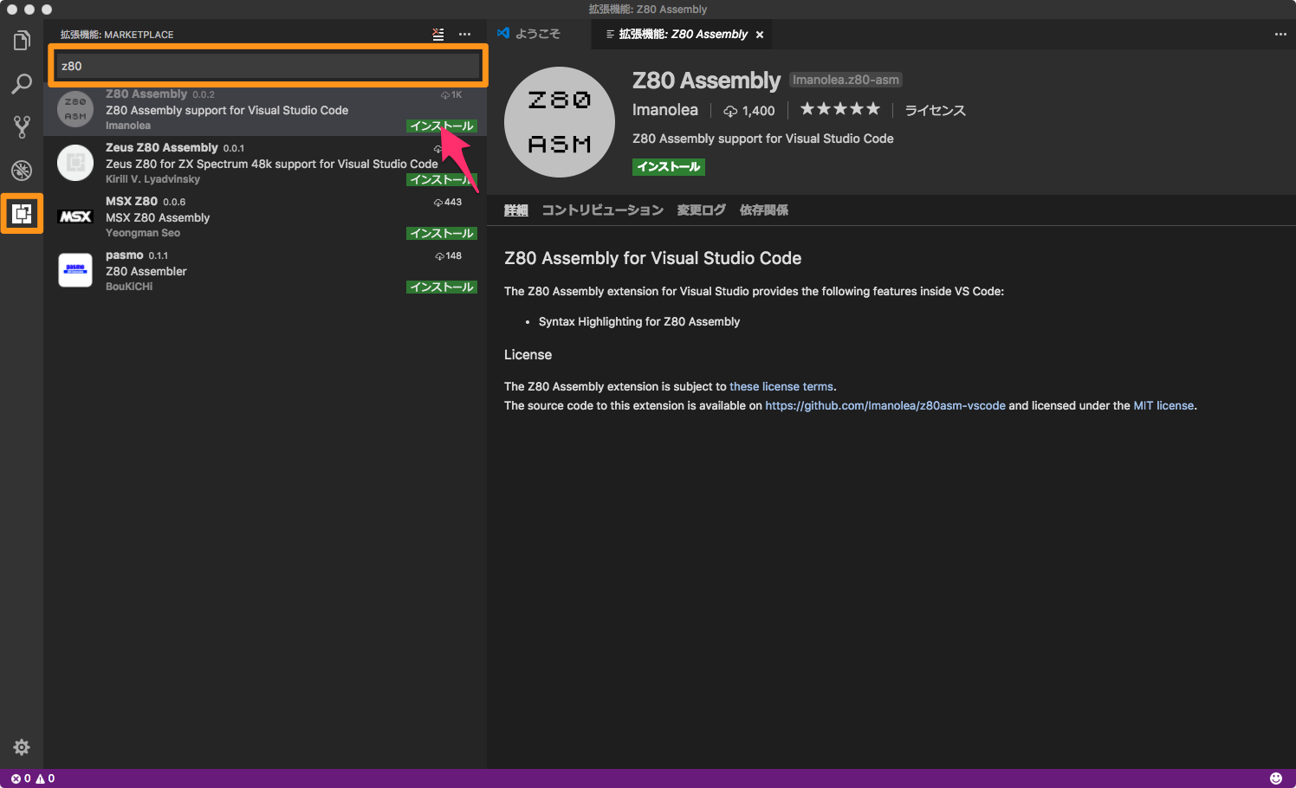Open the GitHub source code link
The width and height of the screenshot is (1296, 788).
(885, 405)
